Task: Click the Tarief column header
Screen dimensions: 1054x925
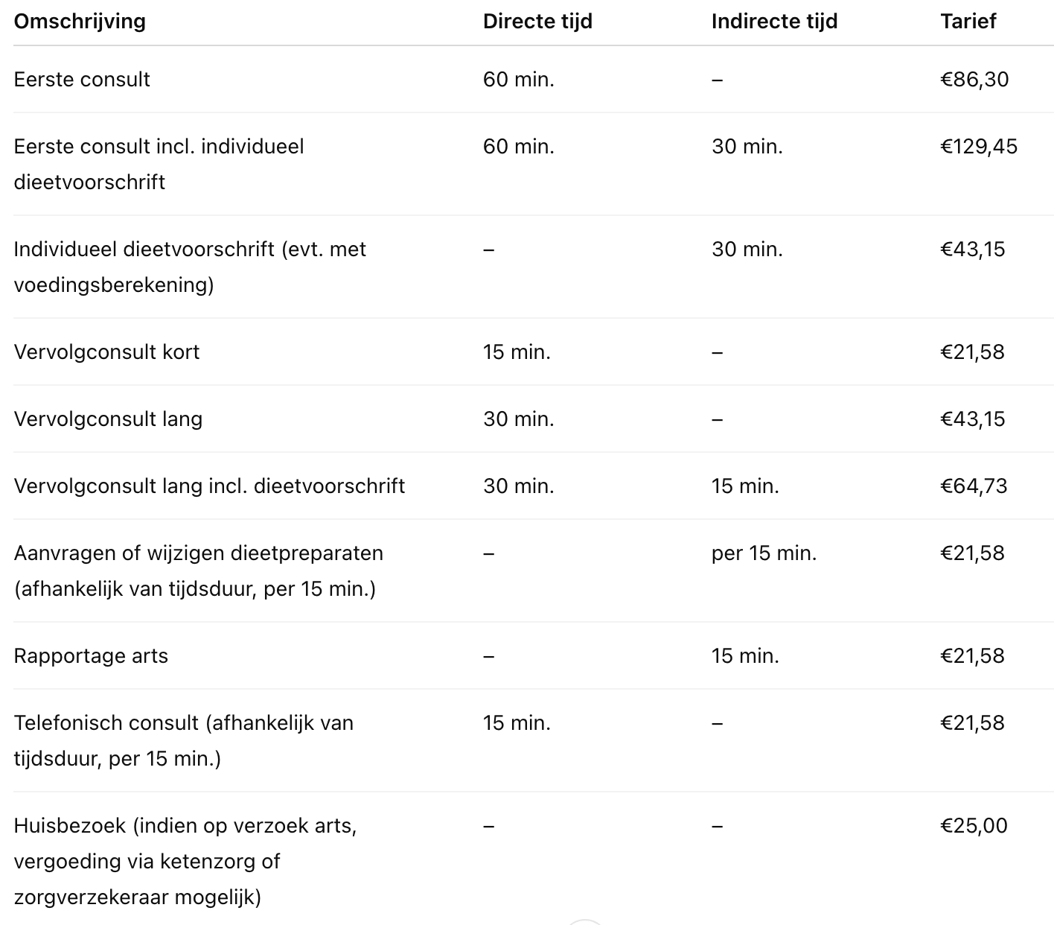Action: [x=968, y=21]
